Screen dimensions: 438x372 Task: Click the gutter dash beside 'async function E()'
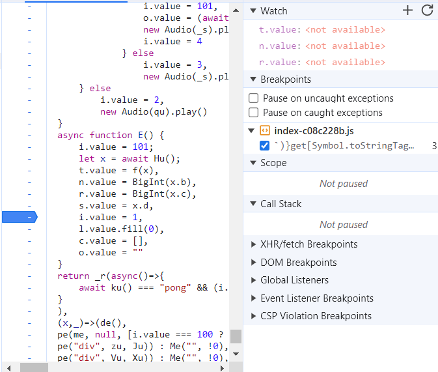coord(29,135)
